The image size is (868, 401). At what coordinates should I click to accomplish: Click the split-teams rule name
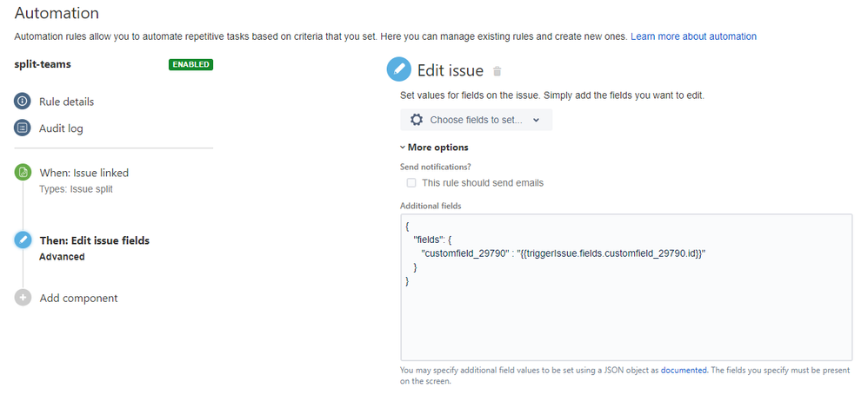[43, 64]
